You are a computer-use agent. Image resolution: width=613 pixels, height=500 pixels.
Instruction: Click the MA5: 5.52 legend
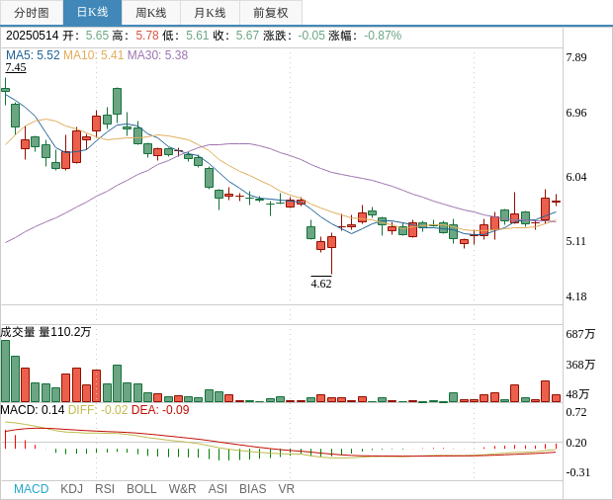(33, 55)
